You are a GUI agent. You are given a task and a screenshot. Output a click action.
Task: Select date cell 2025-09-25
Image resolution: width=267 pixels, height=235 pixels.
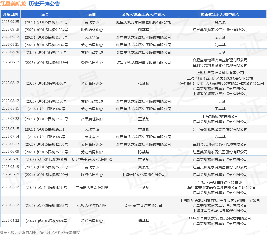pyautogui.click(x=10, y=22)
